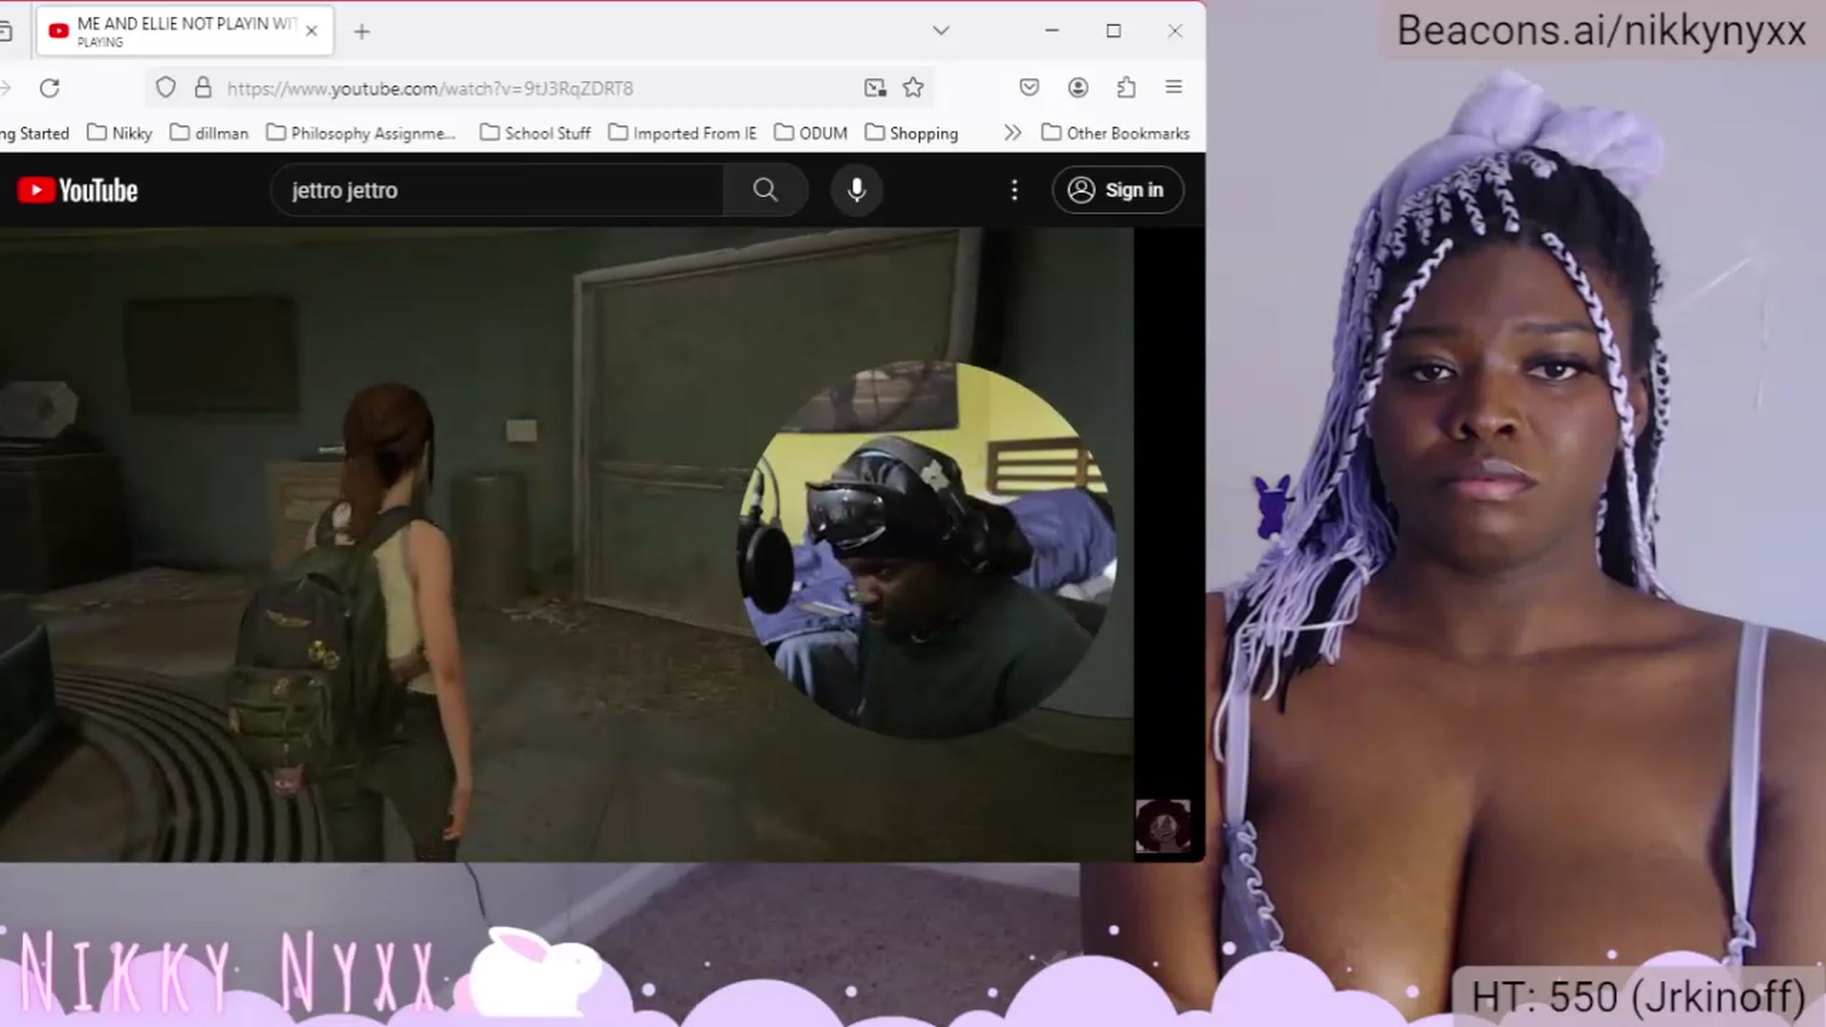The image size is (1826, 1027).
Task: Open the Shopping bookmarks folder
Action: tap(911, 133)
